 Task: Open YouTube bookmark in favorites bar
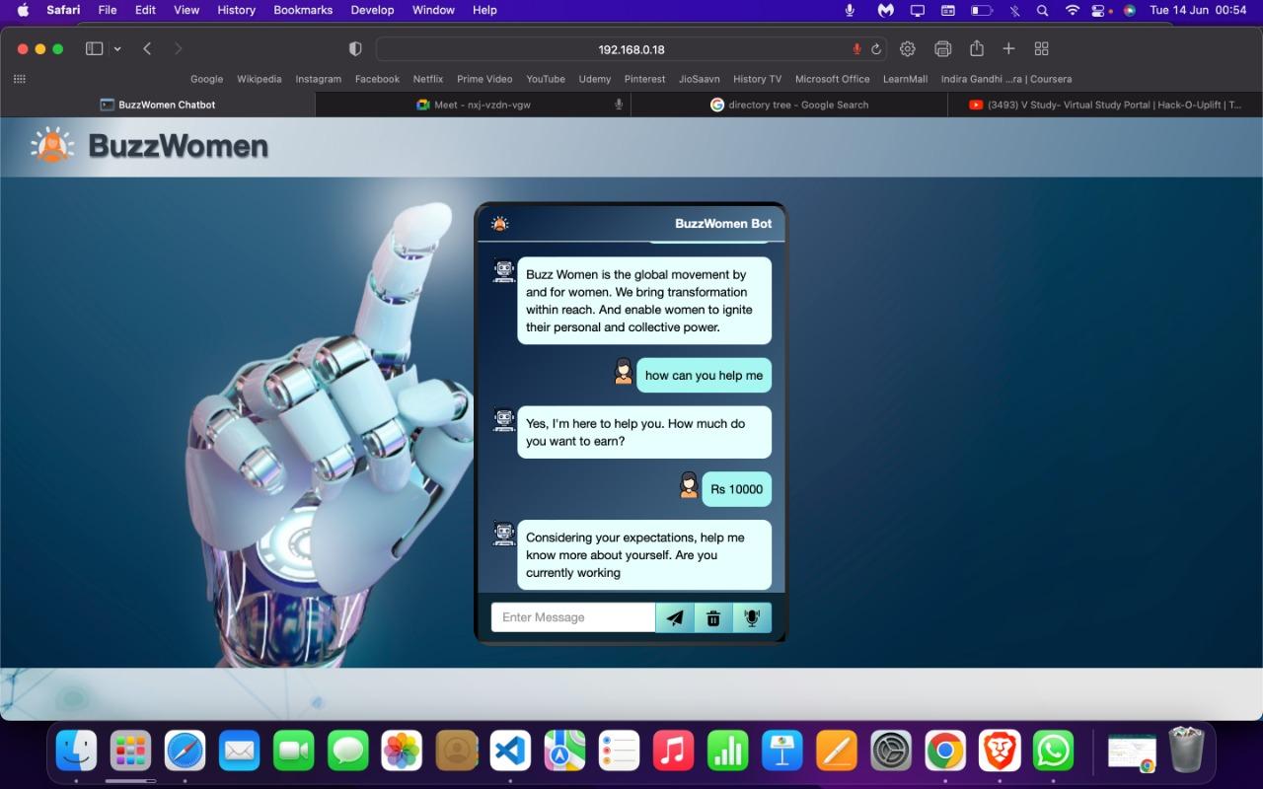click(x=546, y=79)
